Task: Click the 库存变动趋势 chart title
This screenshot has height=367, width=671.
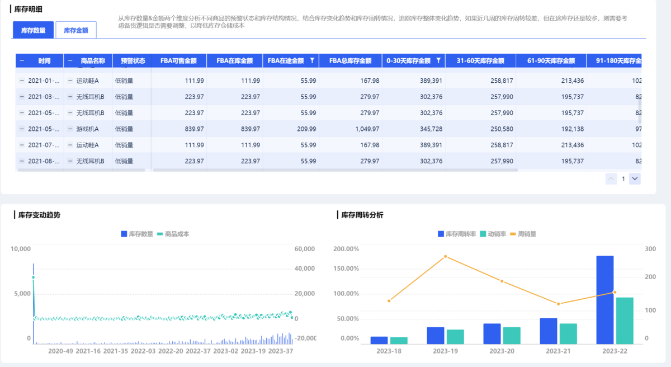Action: pos(39,215)
